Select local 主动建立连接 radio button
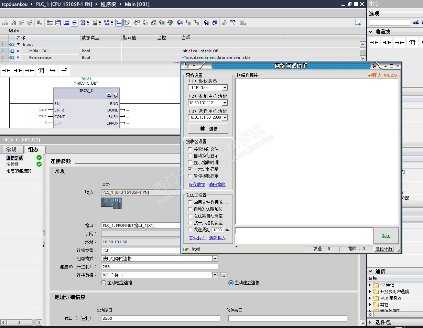The image size is (423, 328). tap(104, 283)
